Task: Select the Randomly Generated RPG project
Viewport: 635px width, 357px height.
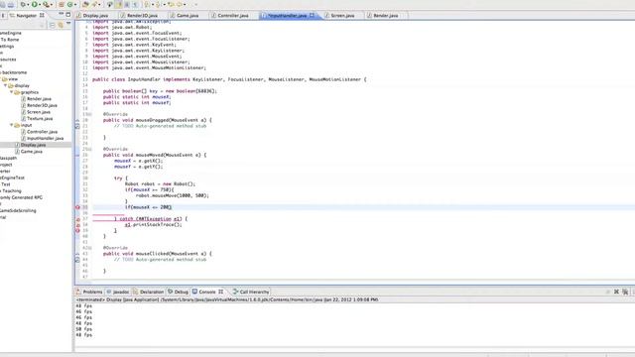Action: [x=21, y=197]
